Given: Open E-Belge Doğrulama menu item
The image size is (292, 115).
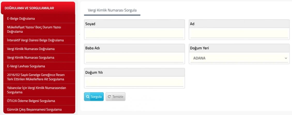Looking at the screenshot, I should 21,19.
